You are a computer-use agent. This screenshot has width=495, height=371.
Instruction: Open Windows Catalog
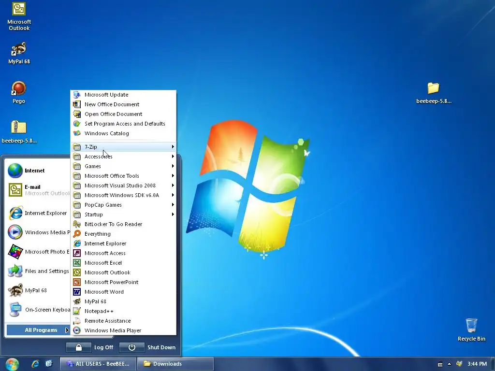pos(123,133)
